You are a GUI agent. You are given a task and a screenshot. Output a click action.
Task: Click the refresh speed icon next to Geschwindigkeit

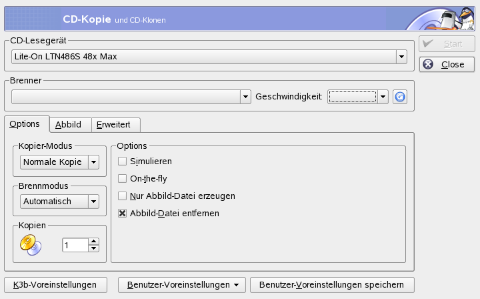click(399, 97)
